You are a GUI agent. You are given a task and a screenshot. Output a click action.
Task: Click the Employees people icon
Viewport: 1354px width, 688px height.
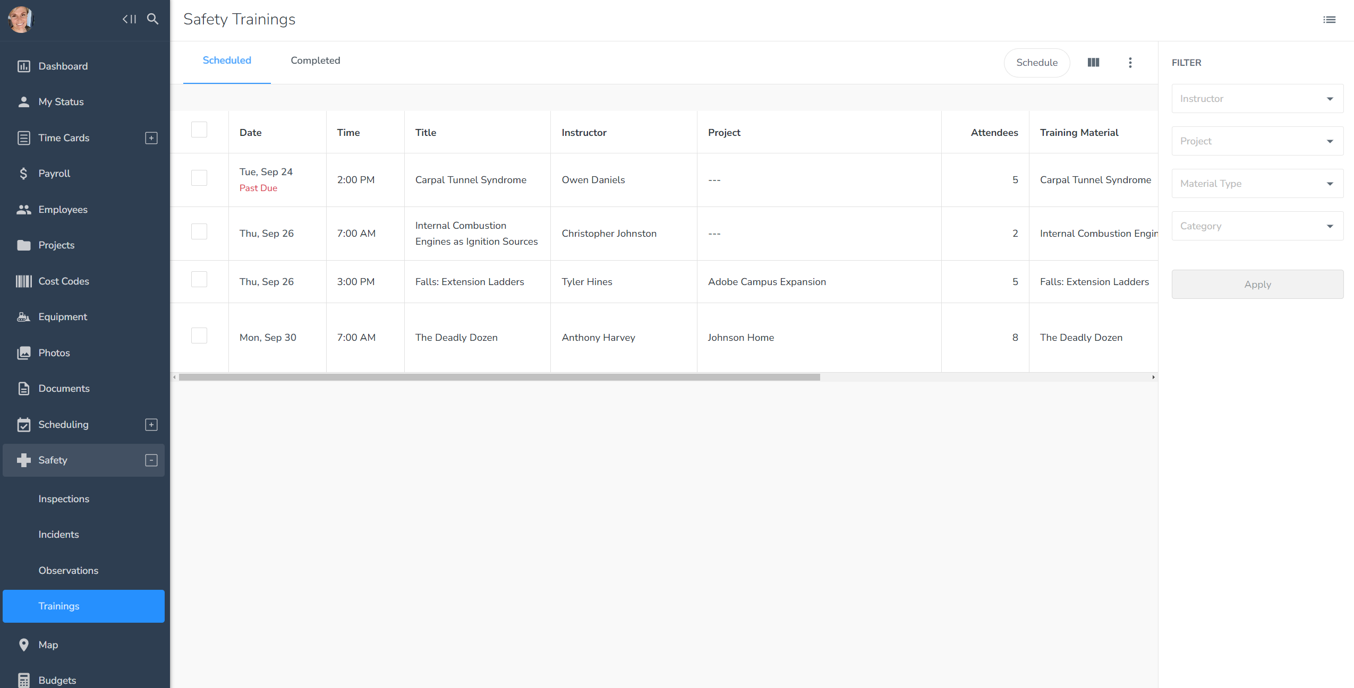pos(23,210)
